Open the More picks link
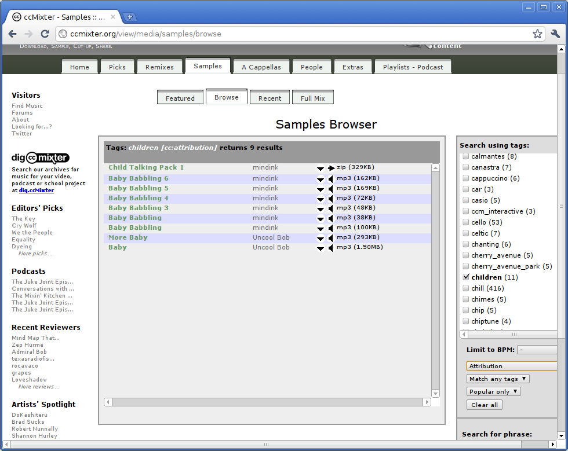Screen dimensions: 568x451 (x=35, y=254)
